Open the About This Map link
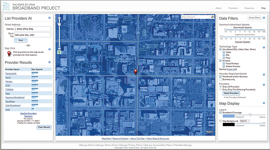 tap(137, 139)
